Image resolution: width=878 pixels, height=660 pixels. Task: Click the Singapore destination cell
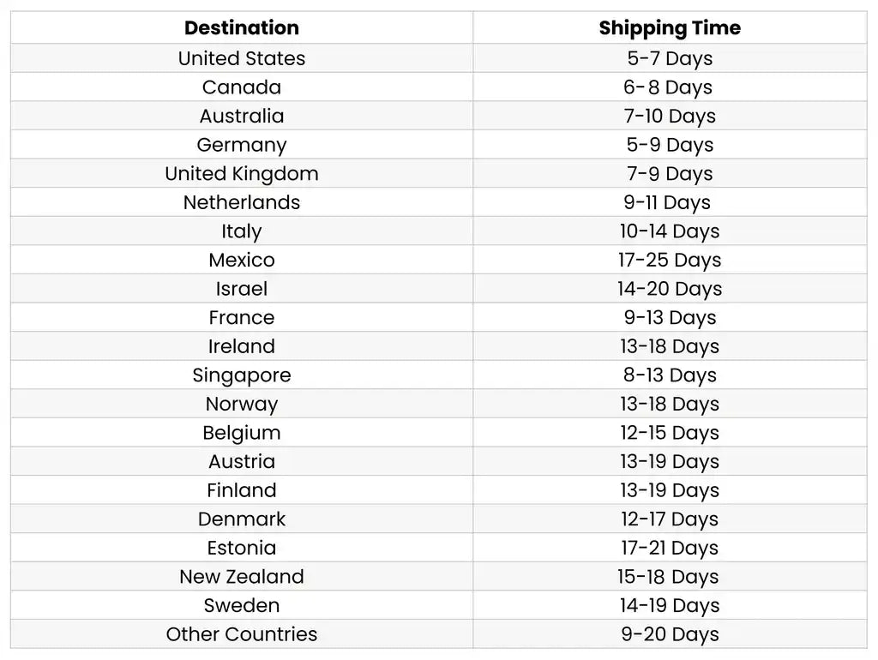tap(242, 375)
